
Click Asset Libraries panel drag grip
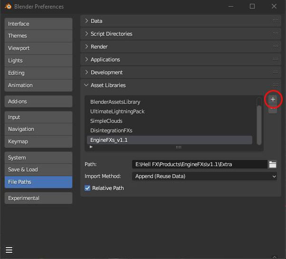point(276,85)
